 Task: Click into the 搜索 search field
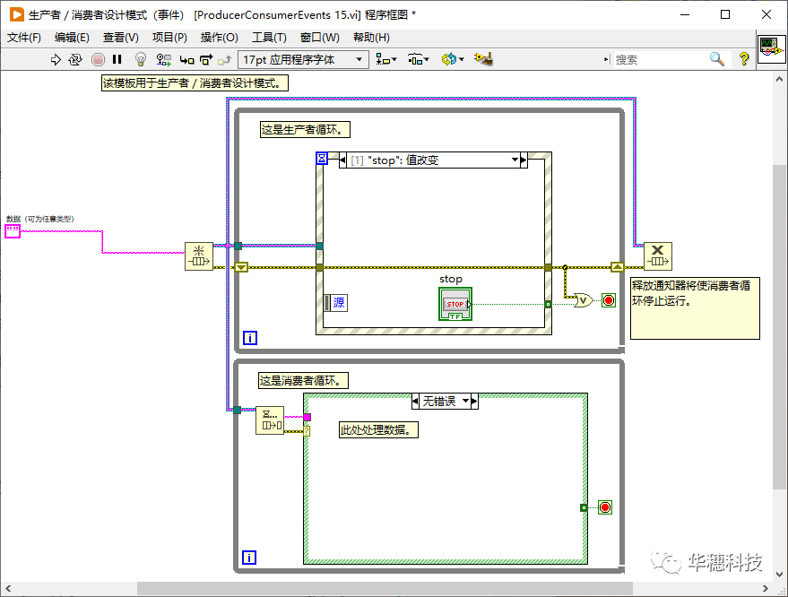(x=660, y=59)
